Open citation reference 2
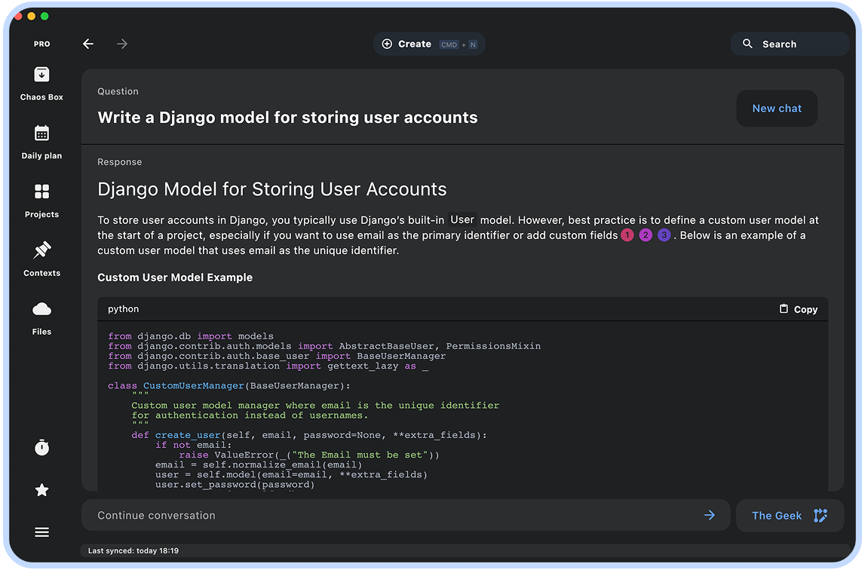 tap(646, 235)
